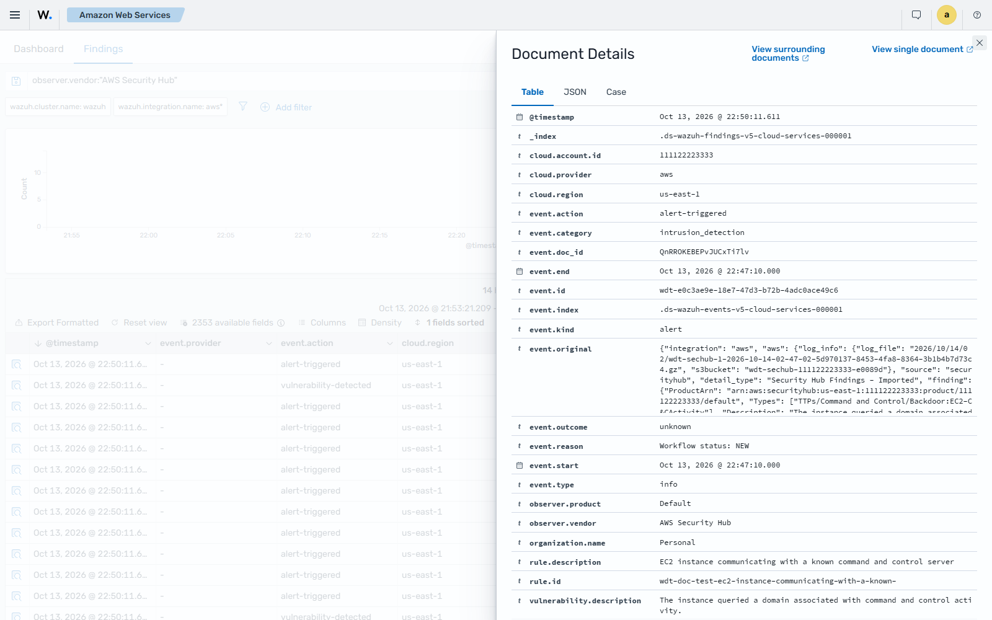Viewport: 992px width, 620px height.
Task: Expand event.provider column header chevron
Action: 268,343
